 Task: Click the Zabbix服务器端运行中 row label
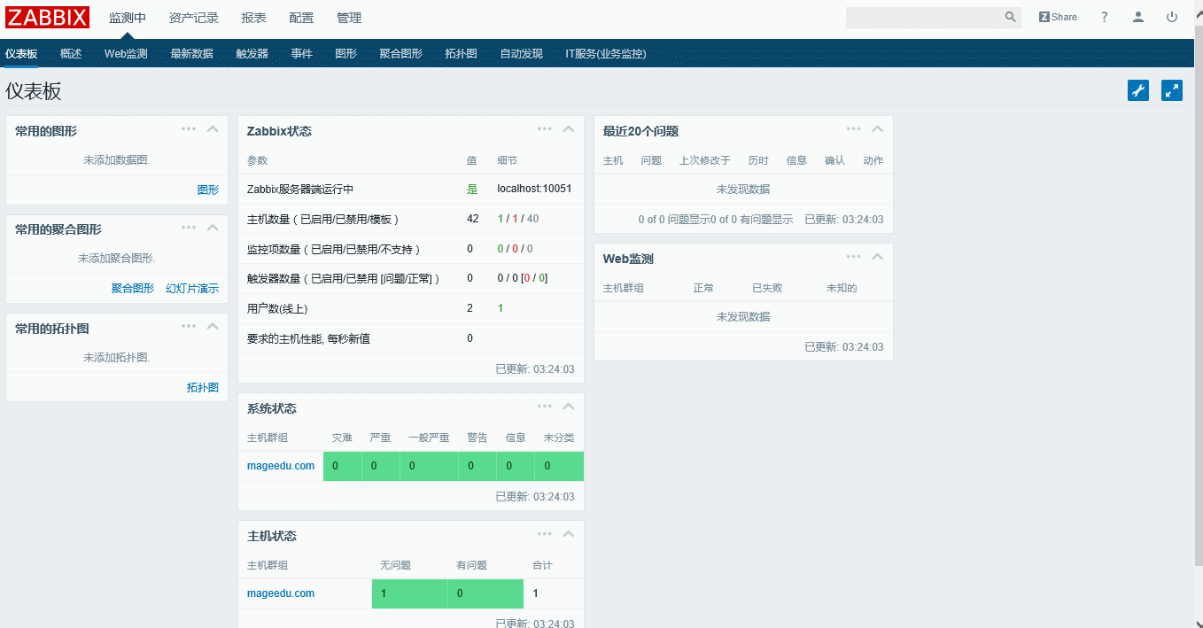point(300,190)
